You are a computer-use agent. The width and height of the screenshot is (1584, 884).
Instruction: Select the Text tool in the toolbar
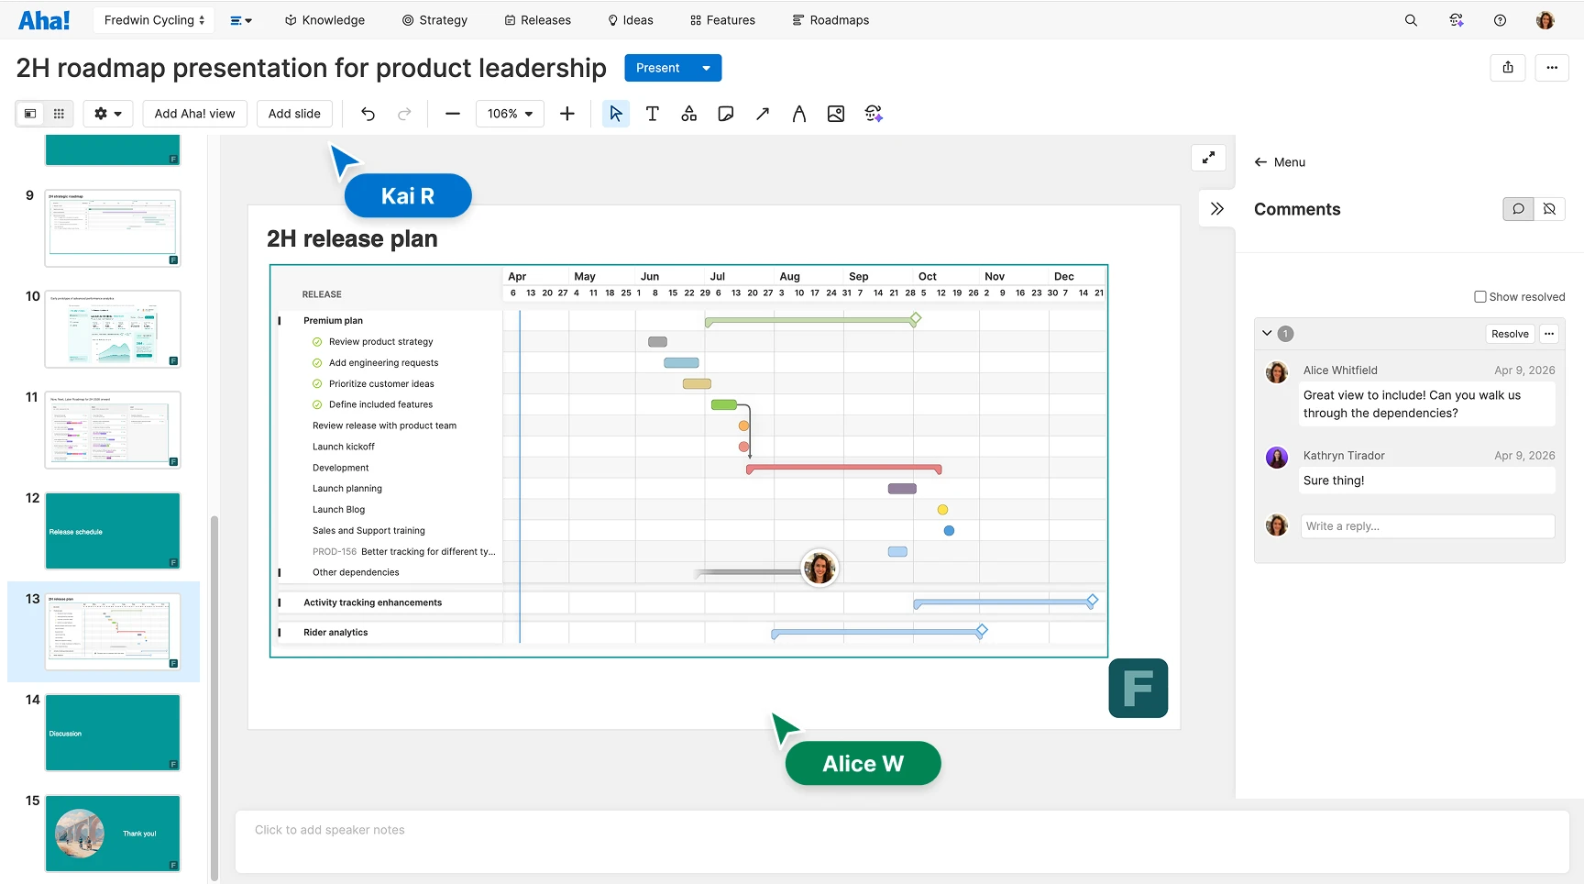coord(652,113)
